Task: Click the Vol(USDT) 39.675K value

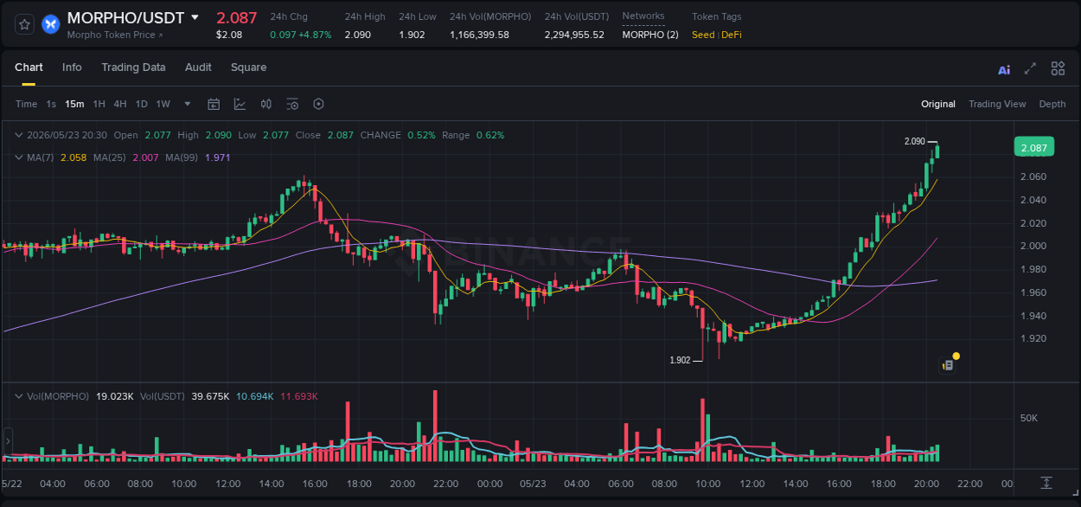Action: tap(210, 396)
